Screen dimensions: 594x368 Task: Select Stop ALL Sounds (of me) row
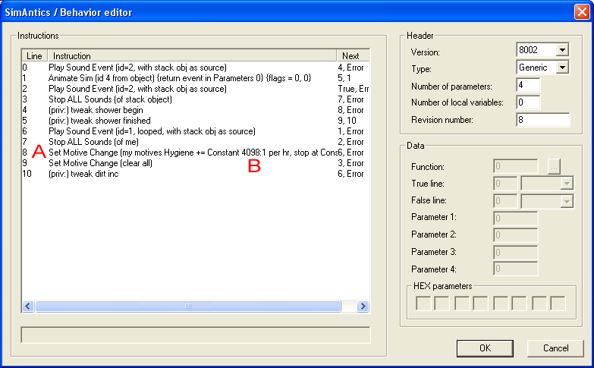coord(196,142)
